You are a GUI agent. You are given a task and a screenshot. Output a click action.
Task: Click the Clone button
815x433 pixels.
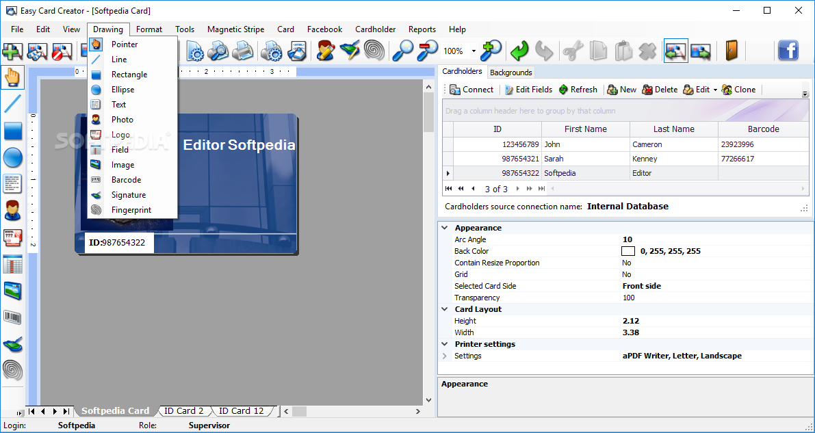coord(738,90)
